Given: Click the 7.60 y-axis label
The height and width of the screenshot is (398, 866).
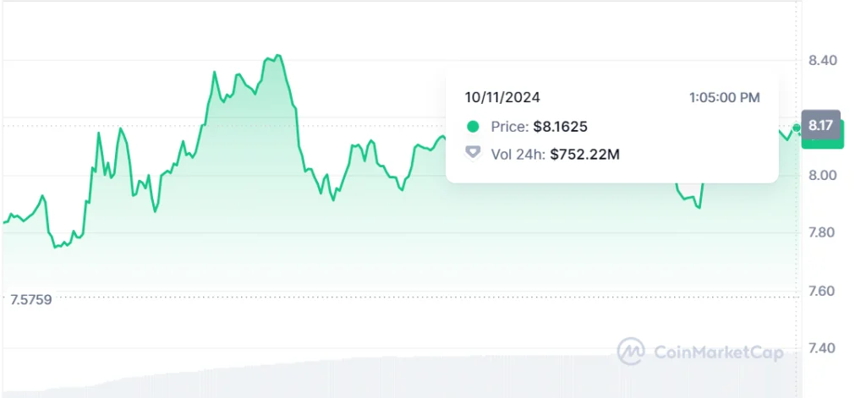Looking at the screenshot, I should pyautogui.click(x=822, y=291).
